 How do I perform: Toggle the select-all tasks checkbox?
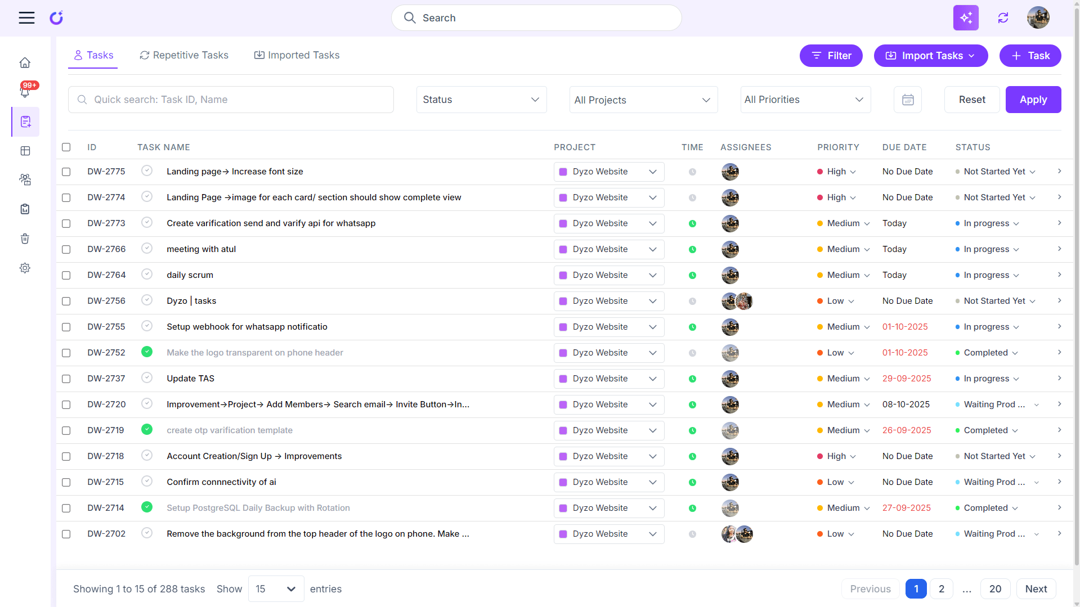[66, 147]
